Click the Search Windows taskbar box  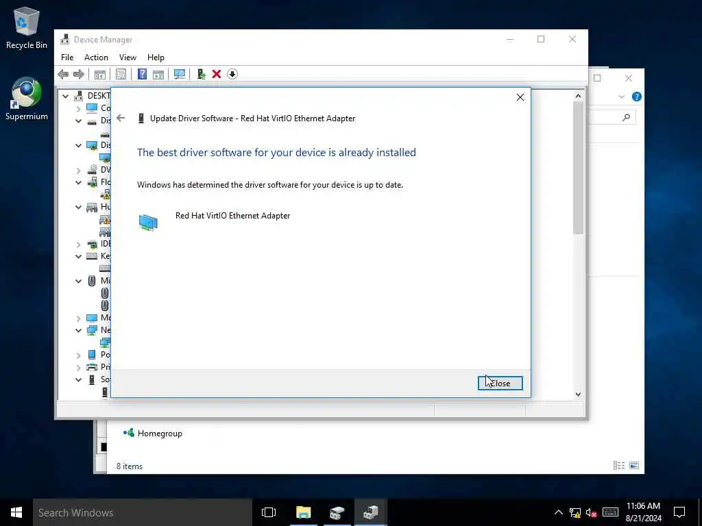click(x=143, y=512)
